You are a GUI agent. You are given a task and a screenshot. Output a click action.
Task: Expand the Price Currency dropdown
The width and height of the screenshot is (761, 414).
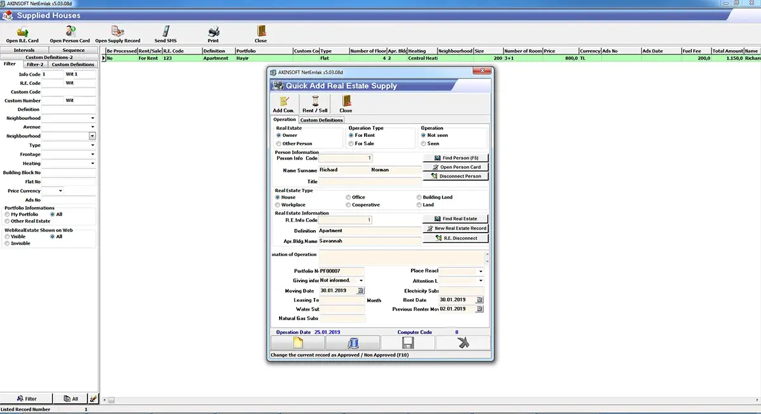tap(61, 191)
